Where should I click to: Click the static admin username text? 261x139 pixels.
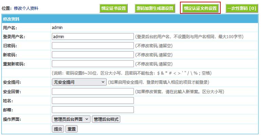57,27
